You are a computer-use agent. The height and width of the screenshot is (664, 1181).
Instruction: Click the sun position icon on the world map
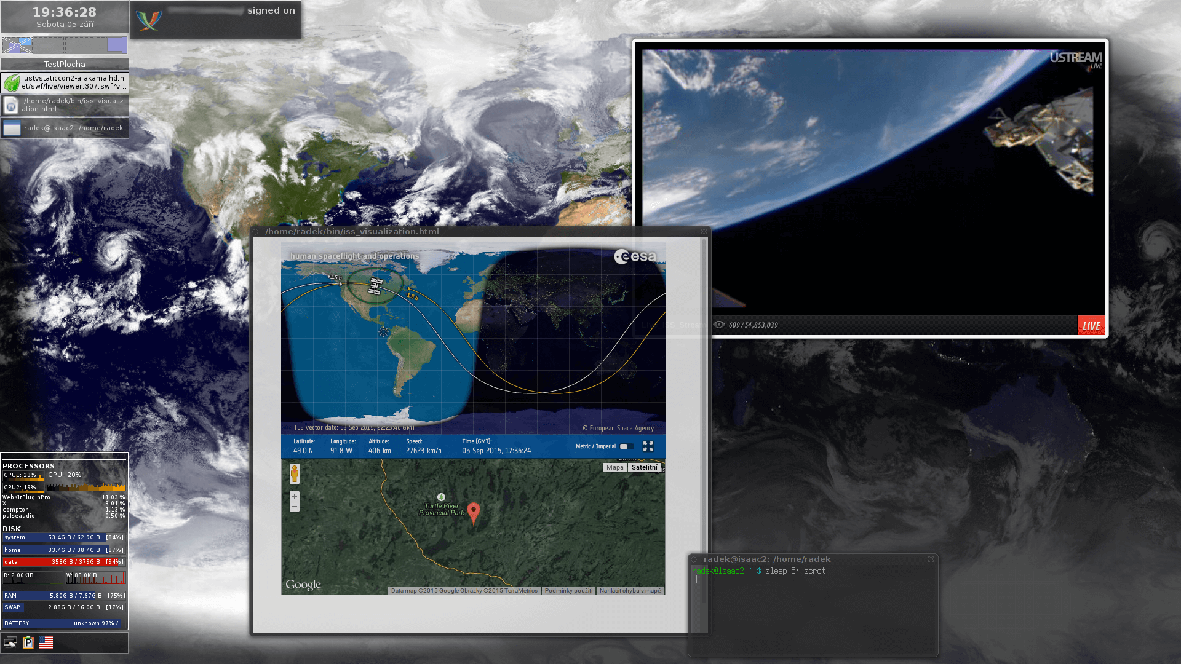coord(384,332)
